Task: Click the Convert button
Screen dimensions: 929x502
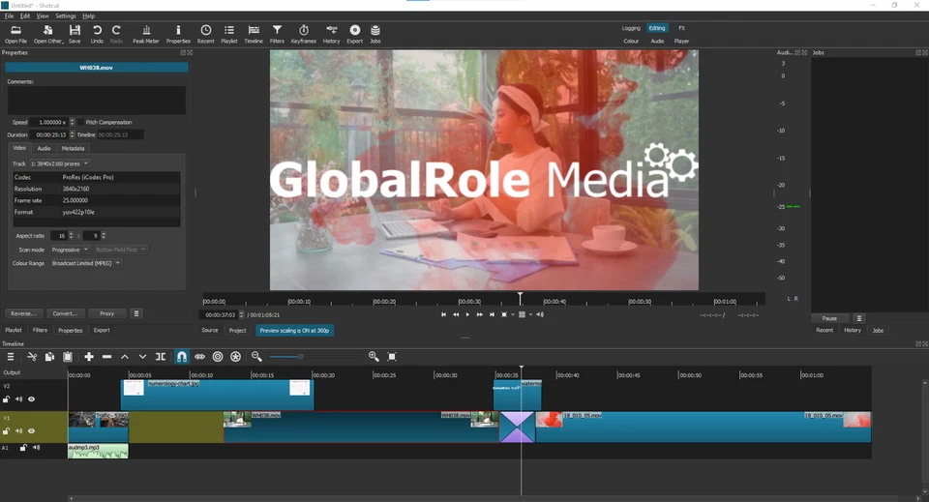Action: point(65,313)
